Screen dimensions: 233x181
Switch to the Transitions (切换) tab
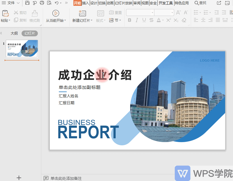[102, 3]
